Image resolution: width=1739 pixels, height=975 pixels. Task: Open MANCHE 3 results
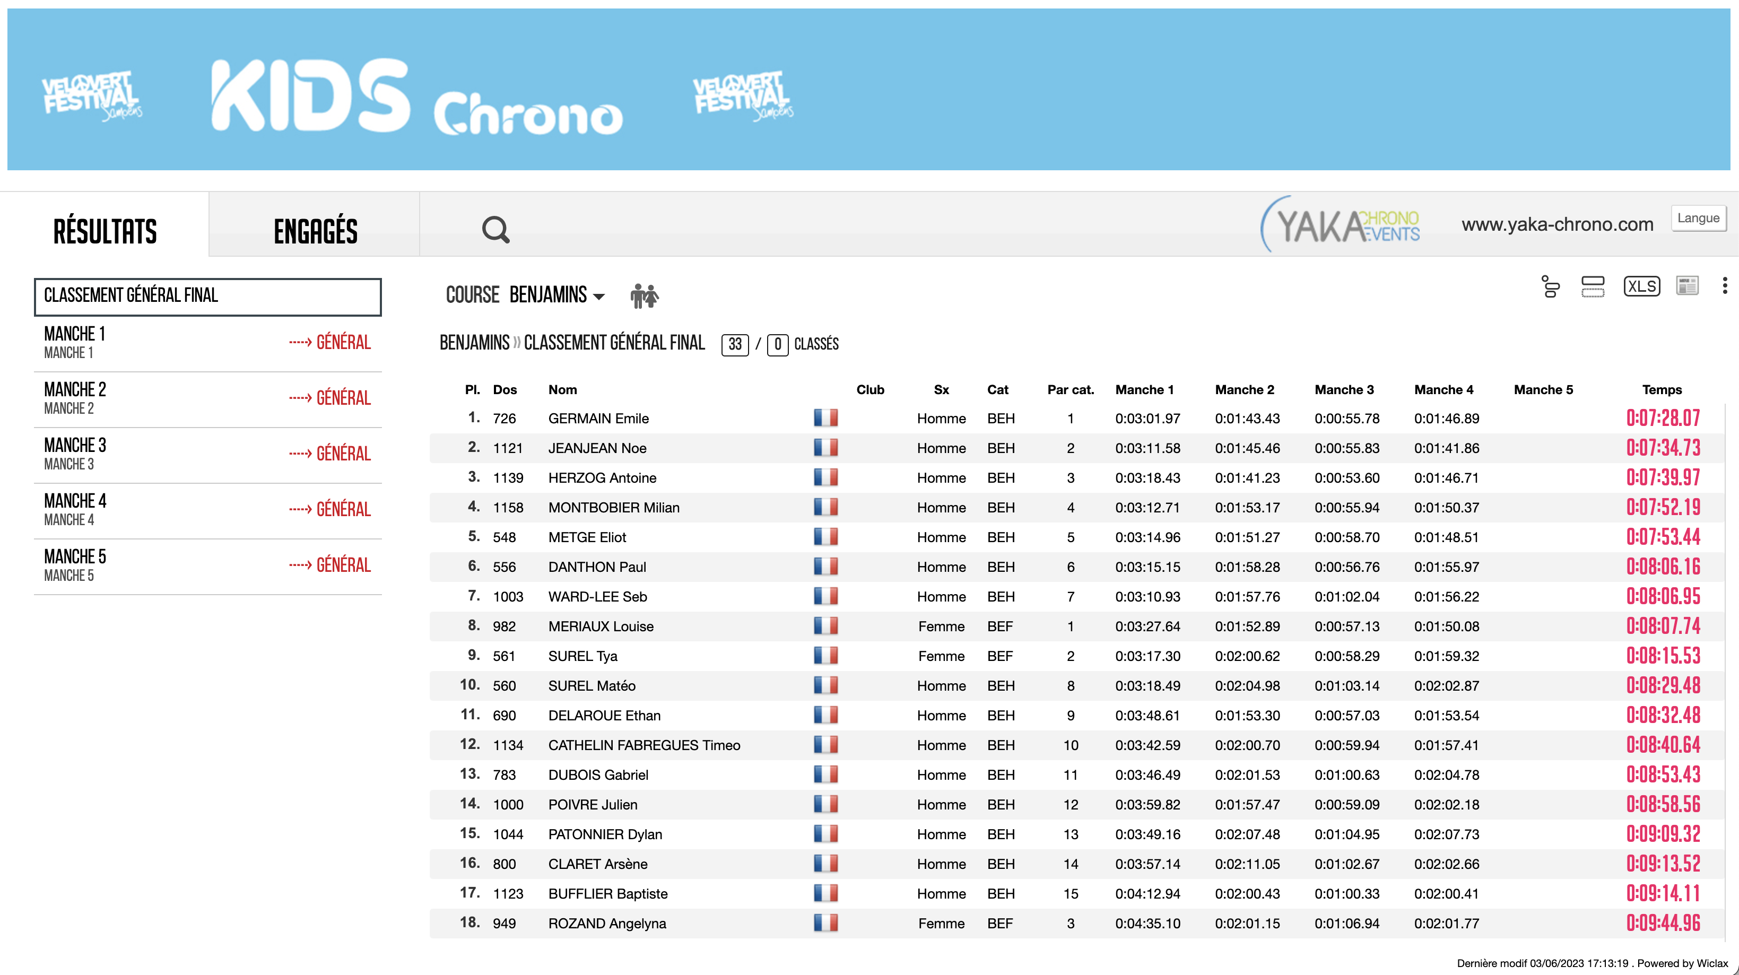click(74, 454)
